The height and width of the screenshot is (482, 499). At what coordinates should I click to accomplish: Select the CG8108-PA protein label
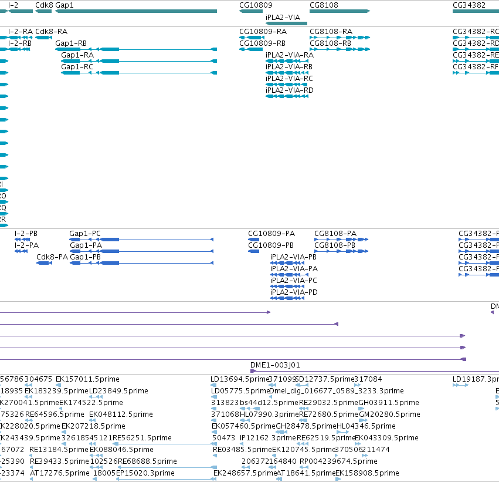coord(335,234)
